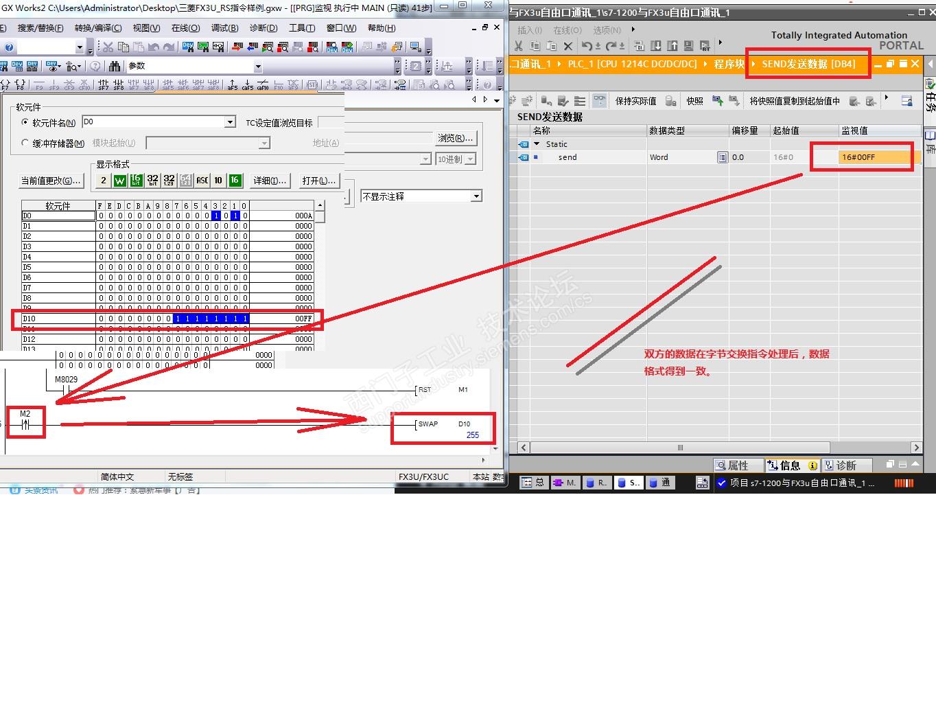This screenshot has height=703, width=936.
Task: Open the 软元件名 device name dropdown
Action: [230, 122]
